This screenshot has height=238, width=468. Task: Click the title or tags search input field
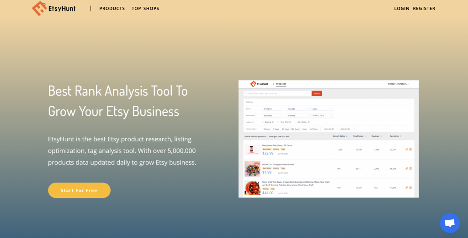coord(277,93)
